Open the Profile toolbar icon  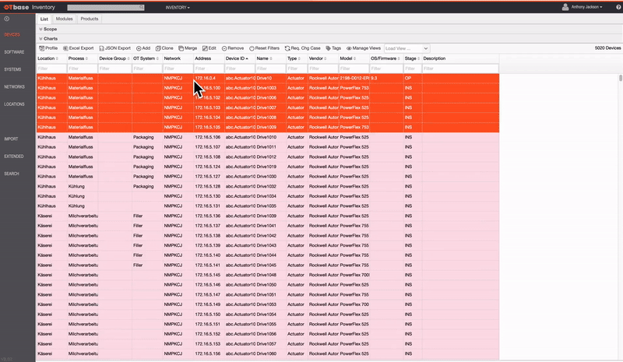[x=42, y=48]
